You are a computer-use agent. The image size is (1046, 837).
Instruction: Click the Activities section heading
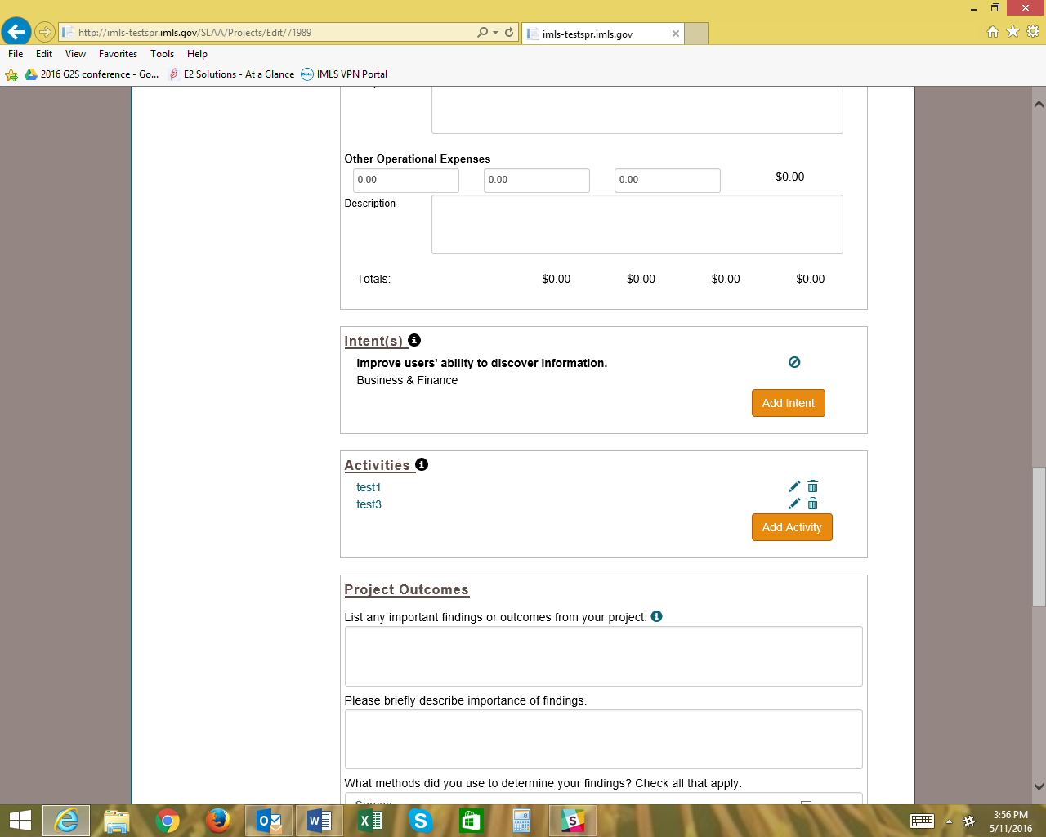click(377, 465)
